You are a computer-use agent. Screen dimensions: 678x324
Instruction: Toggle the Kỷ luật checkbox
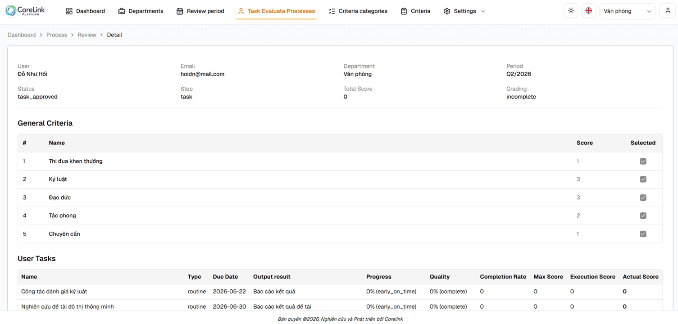(643, 179)
